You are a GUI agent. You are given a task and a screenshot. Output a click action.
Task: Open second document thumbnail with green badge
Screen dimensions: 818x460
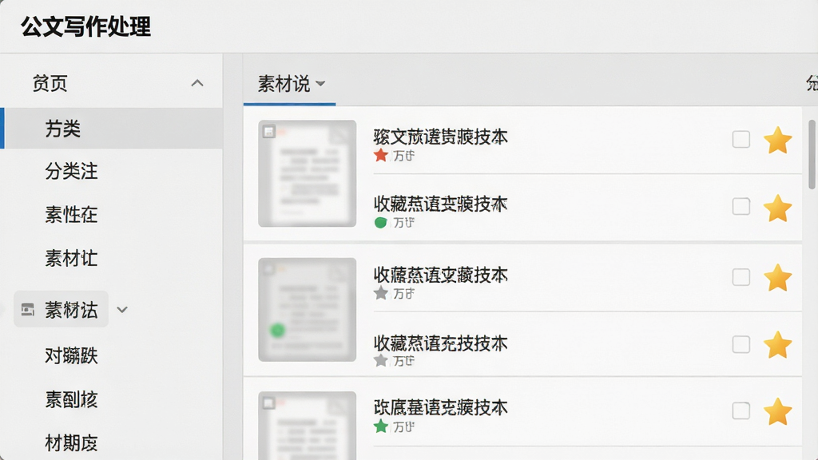308,310
